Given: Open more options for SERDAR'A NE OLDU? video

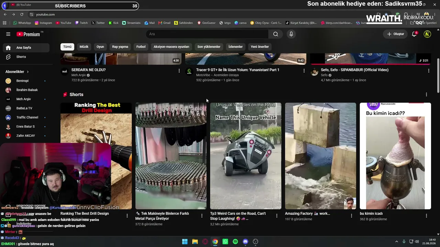Looking at the screenshot, I should (179, 71).
